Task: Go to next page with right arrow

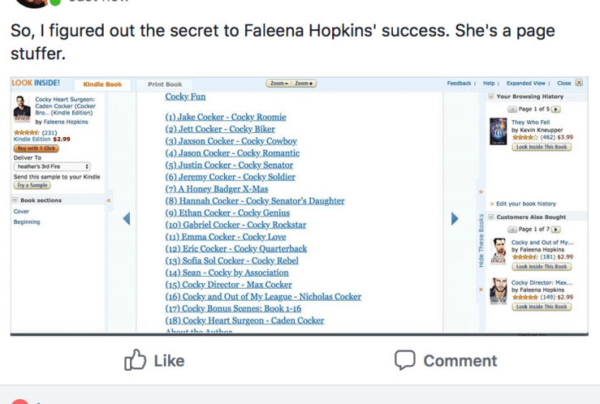Action: point(455,218)
